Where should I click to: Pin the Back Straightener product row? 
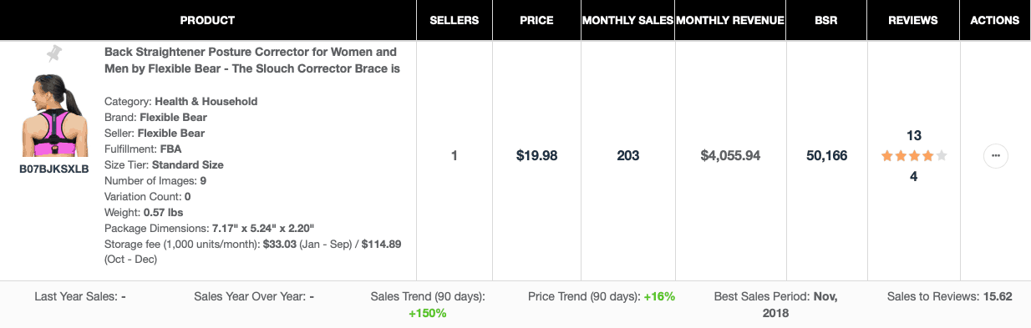coord(53,53)
